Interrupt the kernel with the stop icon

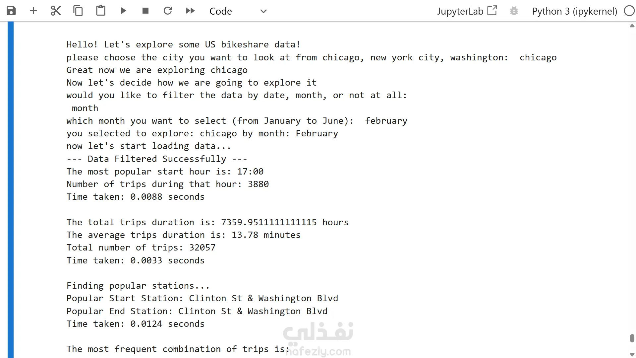coord(145,11)
